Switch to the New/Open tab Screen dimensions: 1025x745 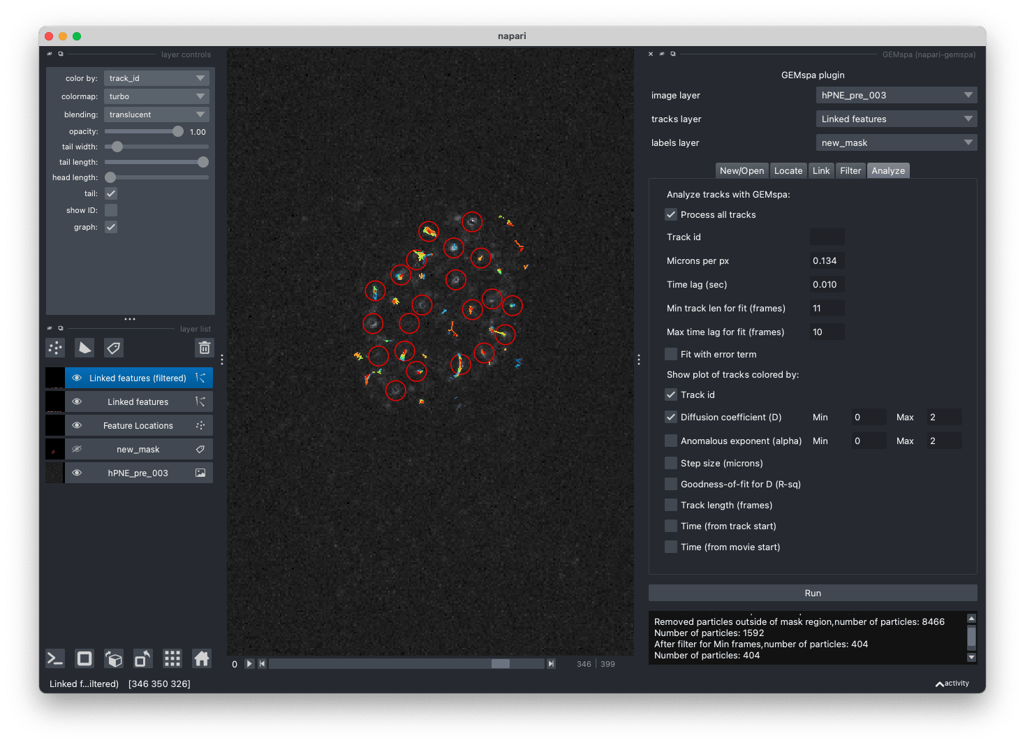point(742,170)
